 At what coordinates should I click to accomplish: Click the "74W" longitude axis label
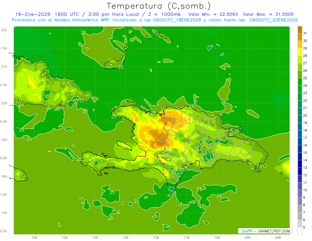95,238
